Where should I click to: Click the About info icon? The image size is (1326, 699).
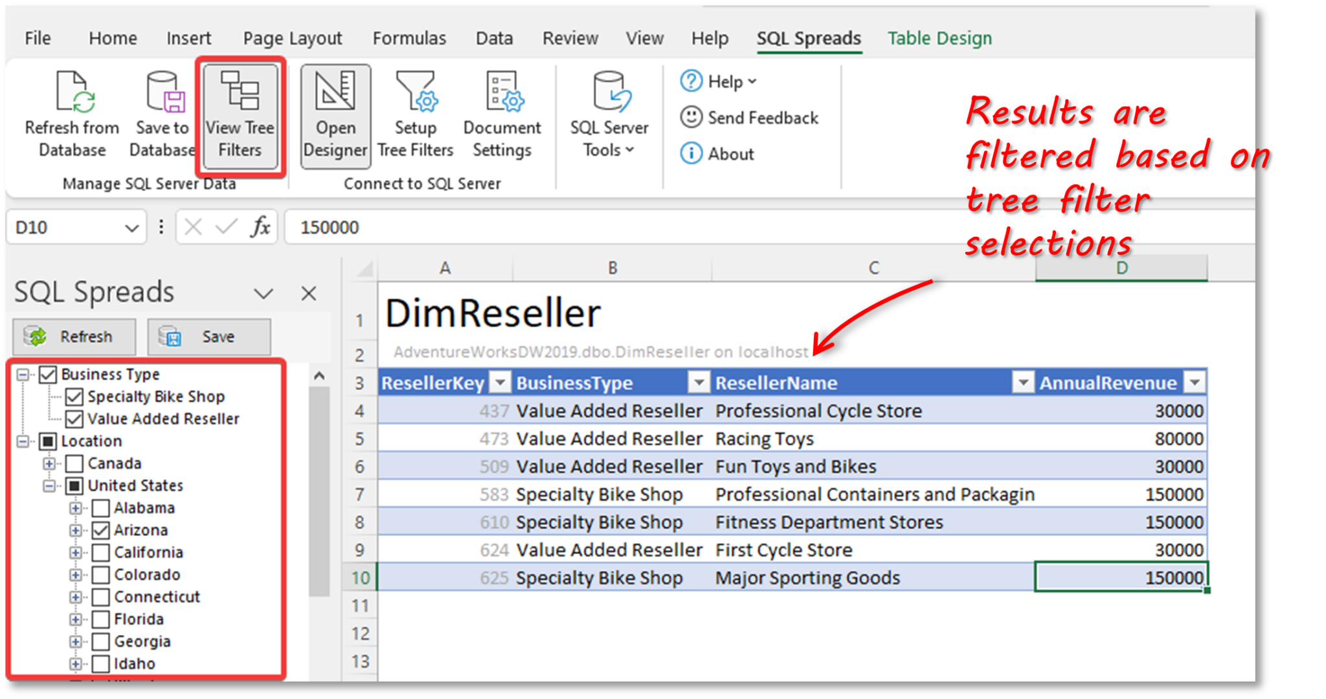691,153
